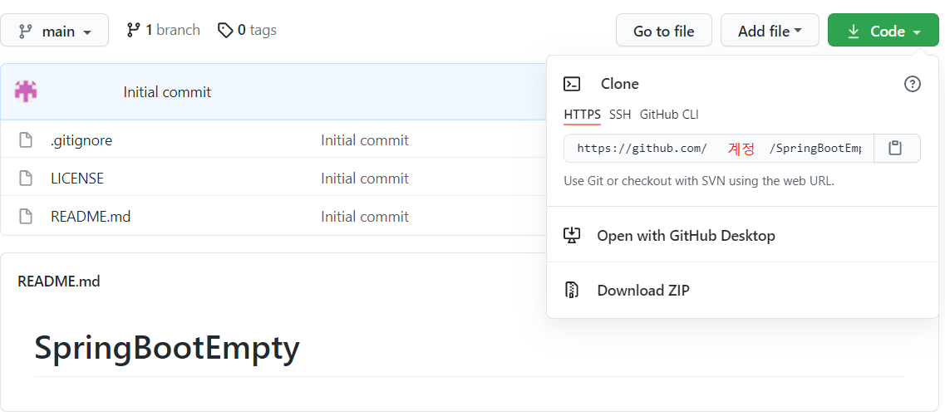Click the tag icon next to 0 tags
This screenshot has height=416, width=945.
coord(225,30)
